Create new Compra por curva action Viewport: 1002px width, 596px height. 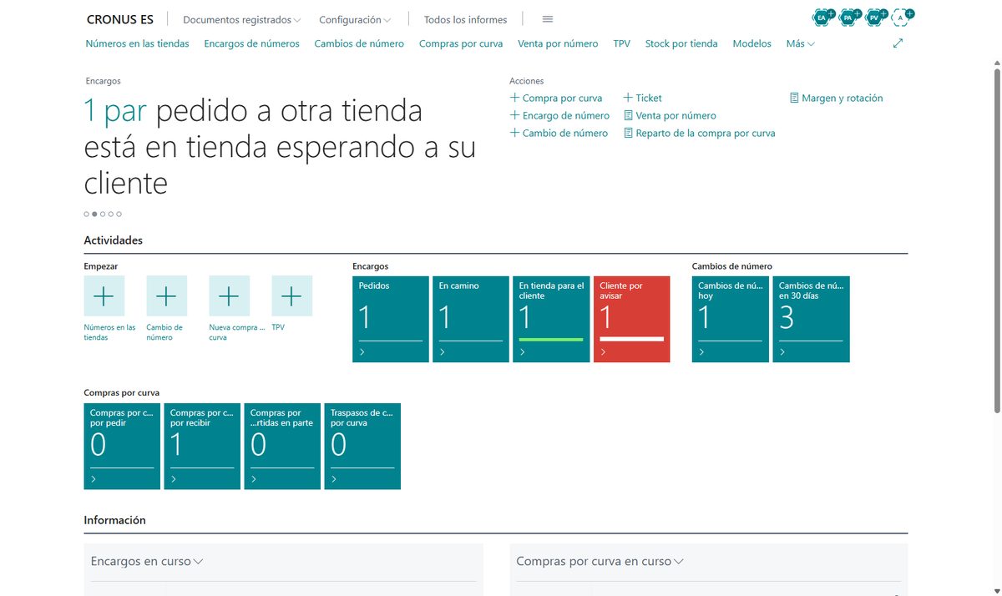point(556,98)
